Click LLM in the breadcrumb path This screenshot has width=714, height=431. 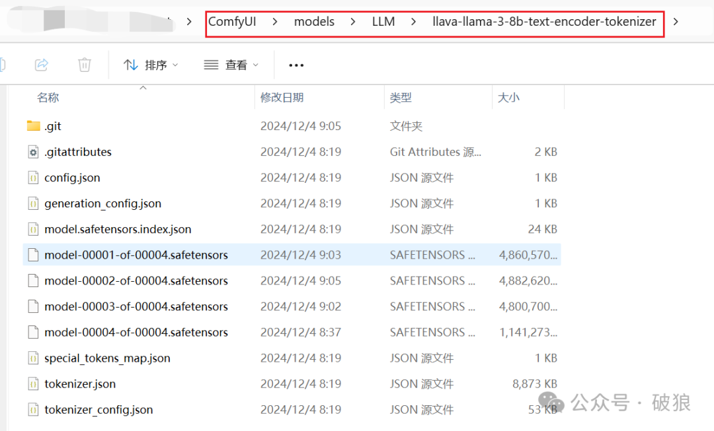coord(383,21)
